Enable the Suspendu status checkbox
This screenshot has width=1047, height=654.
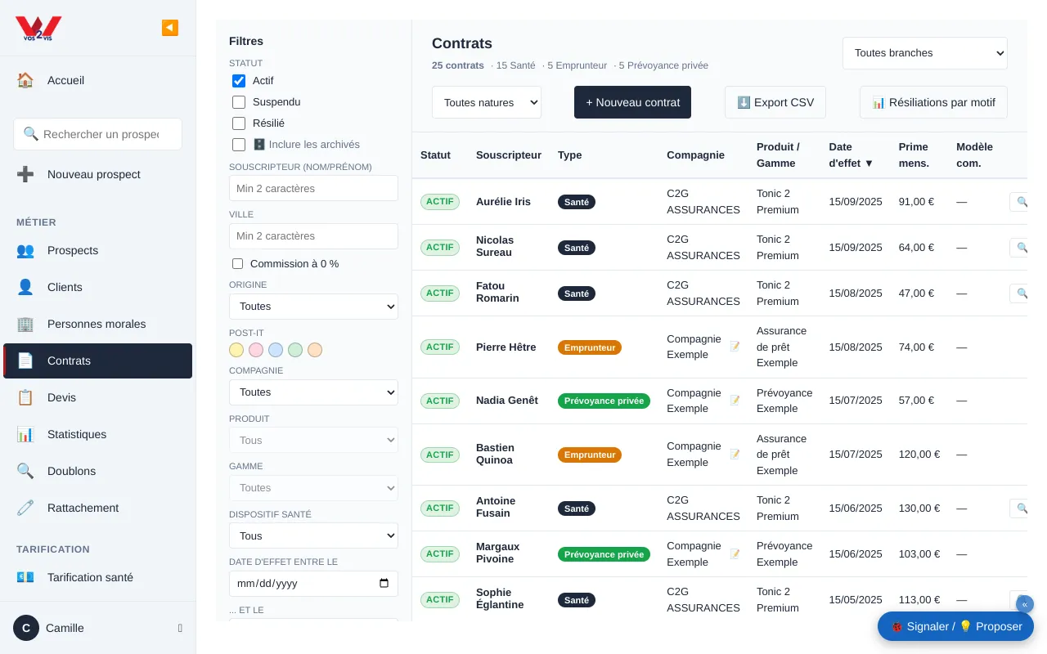(239, 102)
